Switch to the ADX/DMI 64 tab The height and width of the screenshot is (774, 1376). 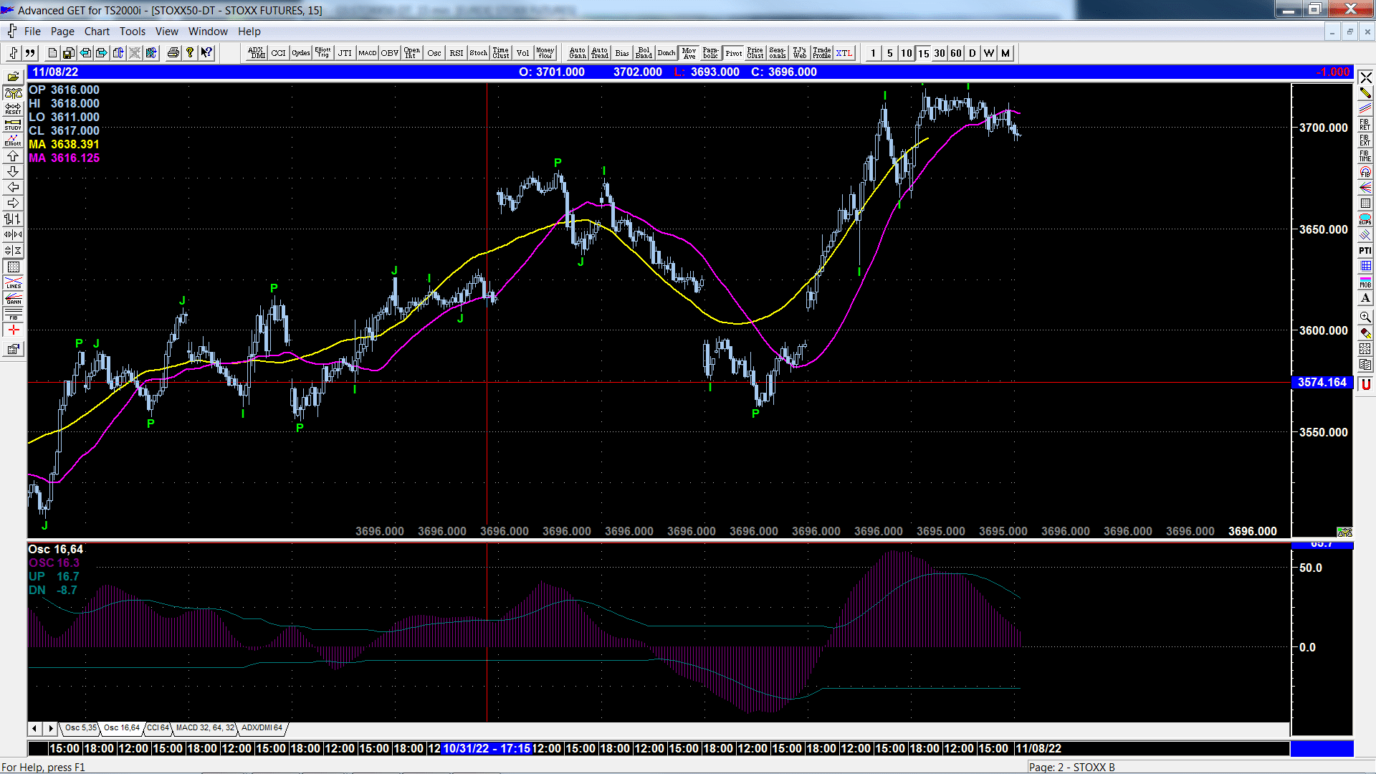tap(262, 728)
